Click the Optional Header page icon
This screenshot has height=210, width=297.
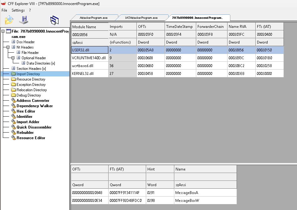tap(18, 57)
